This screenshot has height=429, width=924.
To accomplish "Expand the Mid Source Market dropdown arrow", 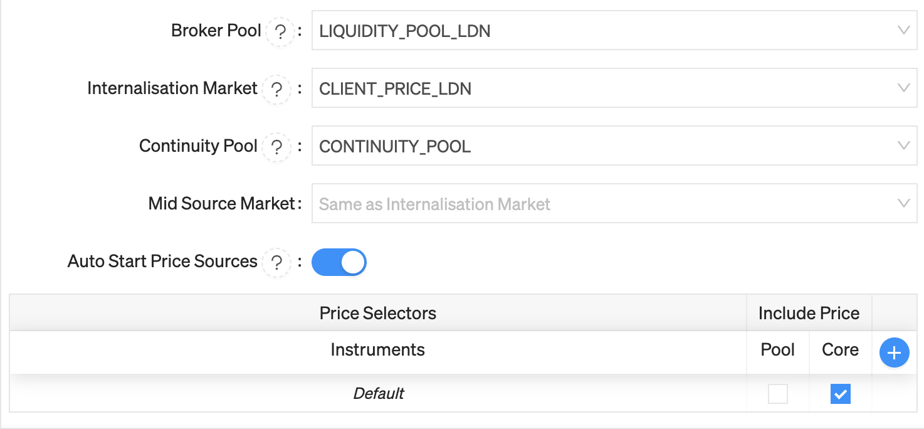I will point(903,203).
